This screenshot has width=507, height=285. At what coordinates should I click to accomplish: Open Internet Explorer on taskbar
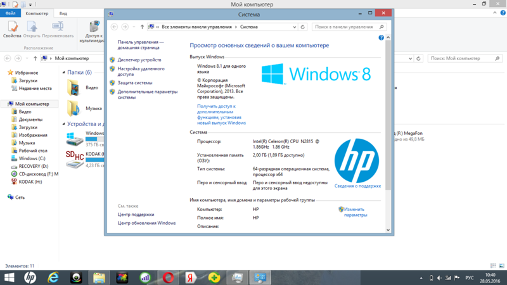(53, 277)
